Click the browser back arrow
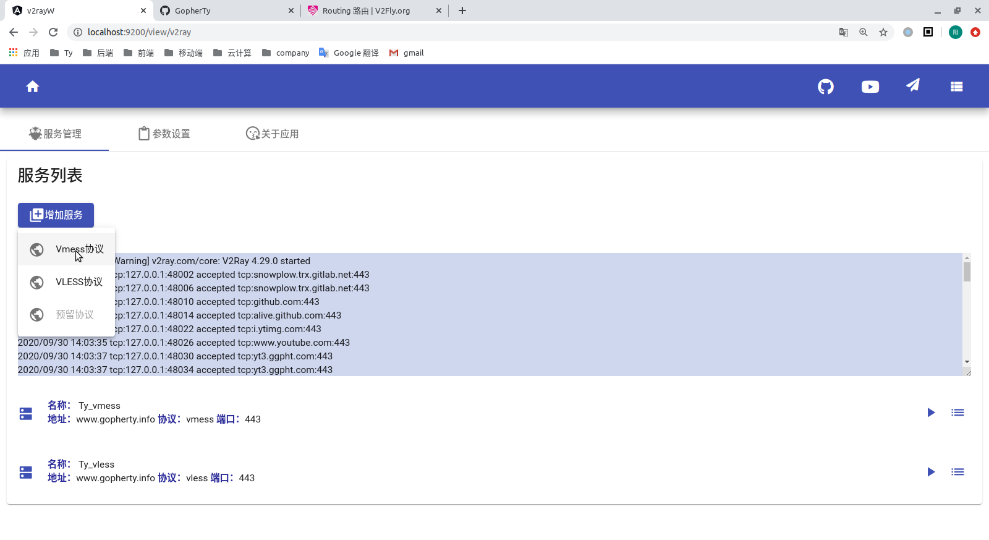Screen dimensions: 989x540 click(14, 32)
